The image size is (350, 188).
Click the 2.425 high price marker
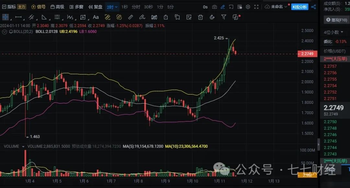pyautogui.click(x=221, y=38)
